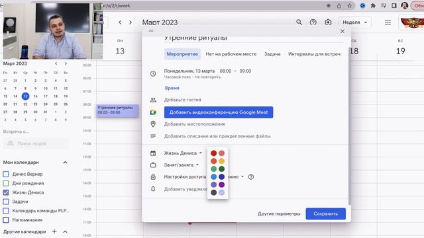Switch to Интервалы для встреч tab
Image resolution: width=424 pixels, height=238 pixels.
pyautogui.click(x=314, y=54)
